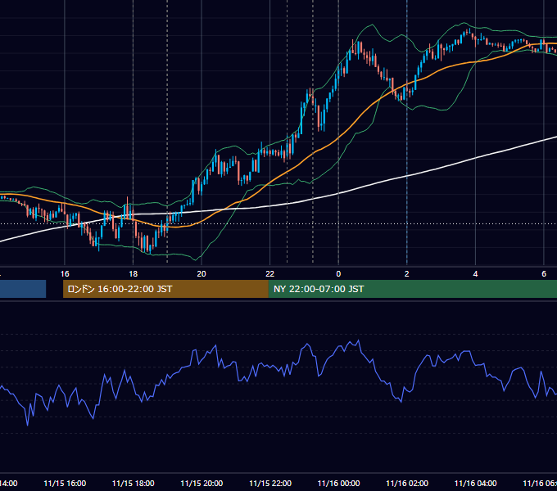The width and height of the screenshot is (557, 491).
Task: Click the blue session bar left of the London bar
Action: coord(23,289)
